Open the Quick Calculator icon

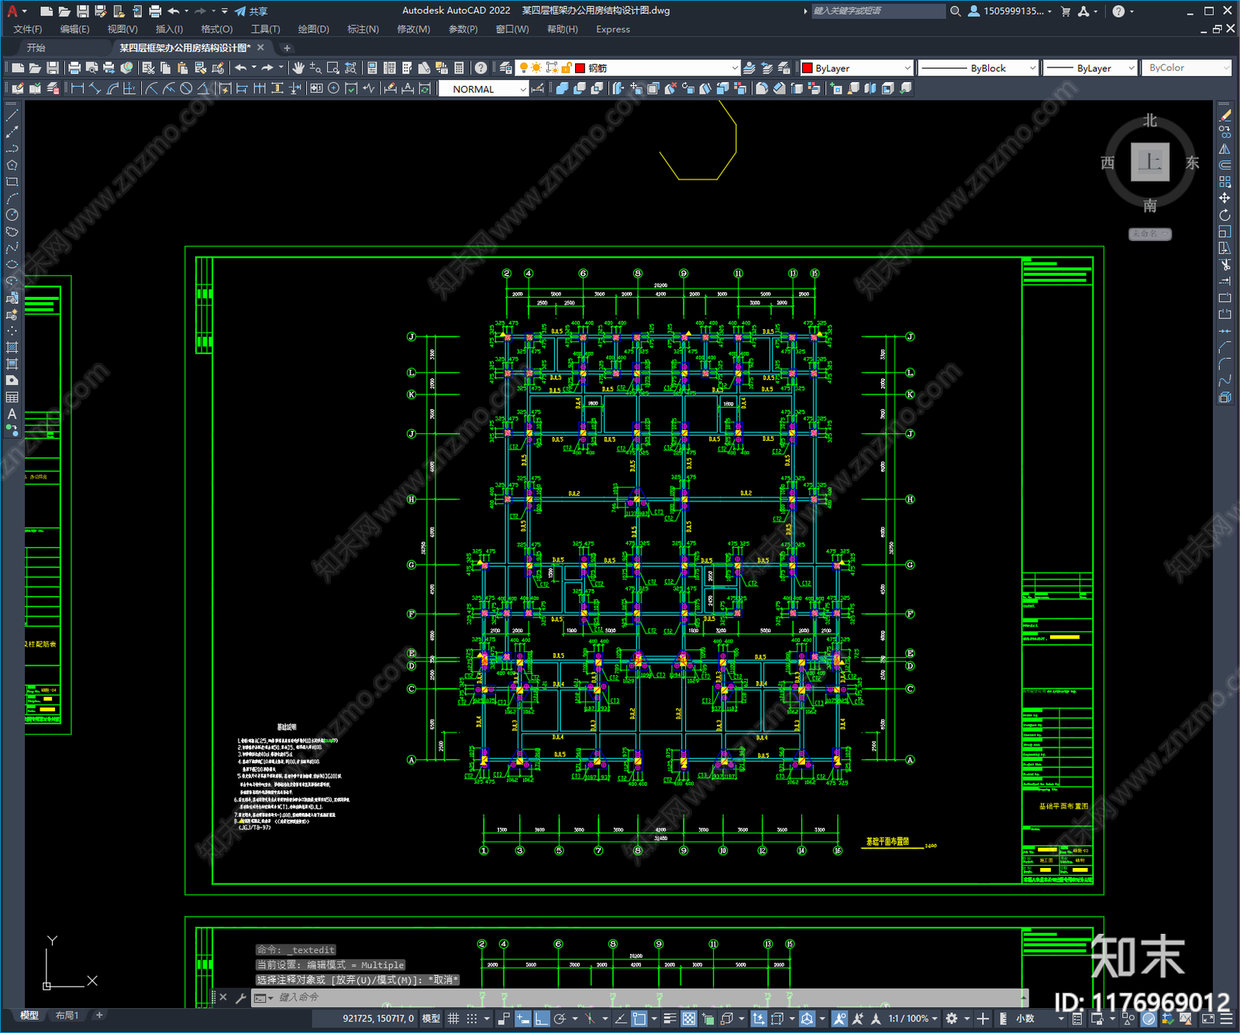(459, 68)
